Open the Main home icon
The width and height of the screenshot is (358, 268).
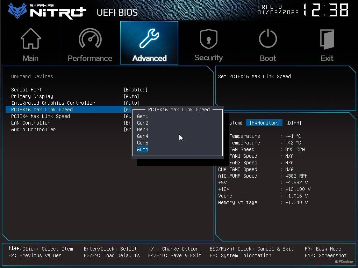30,39
